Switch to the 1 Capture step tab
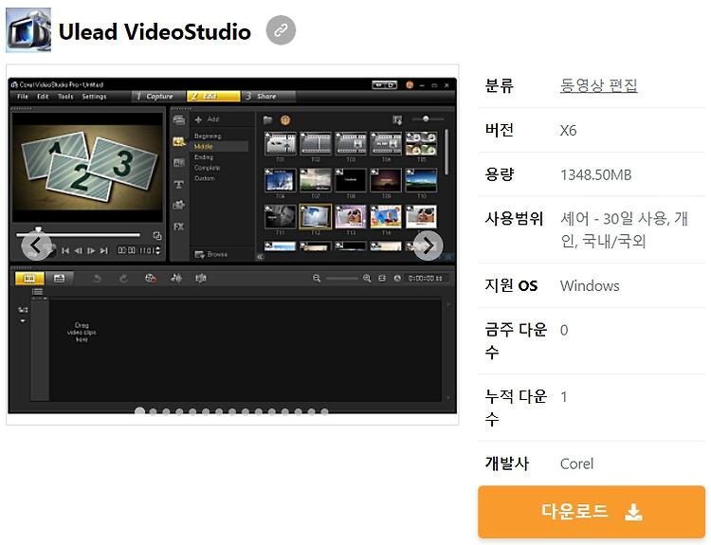711x545 pixels. coord(158,96)
